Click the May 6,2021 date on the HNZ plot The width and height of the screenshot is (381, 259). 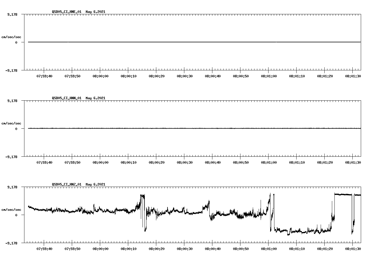[x=95, y=185]
